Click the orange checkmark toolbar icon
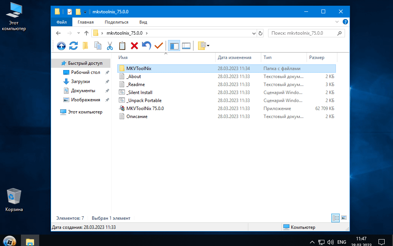393x246 pixels. click(x=159, y=46)
